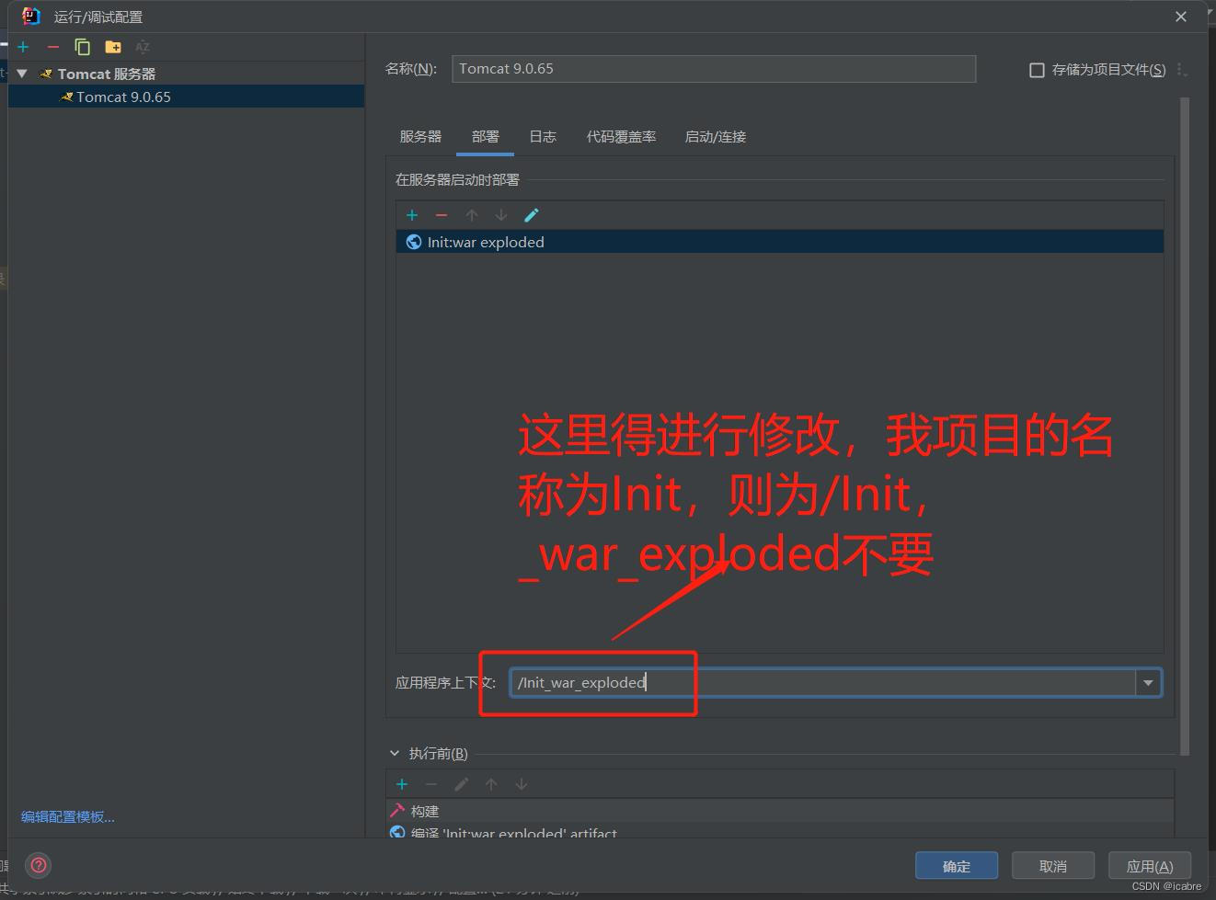The image size is (1216, 900).
Task: Confirm with the 确定 button
Action: [957, 866]
